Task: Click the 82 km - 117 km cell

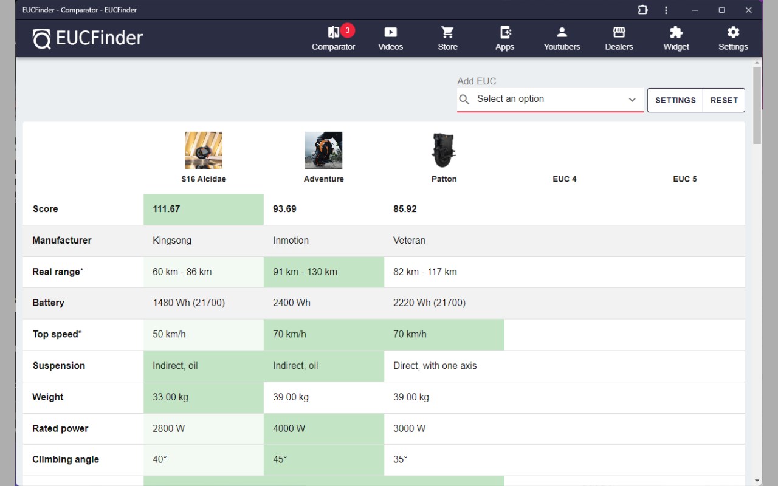Action: (444, 272)
